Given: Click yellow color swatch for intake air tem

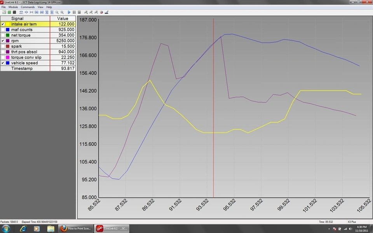Looking at the screenshot, I should pos(8,24).
